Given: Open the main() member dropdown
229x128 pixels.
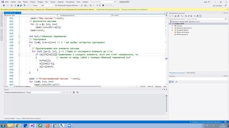Looking at the screenshot, I should click(x=138, y=15).
